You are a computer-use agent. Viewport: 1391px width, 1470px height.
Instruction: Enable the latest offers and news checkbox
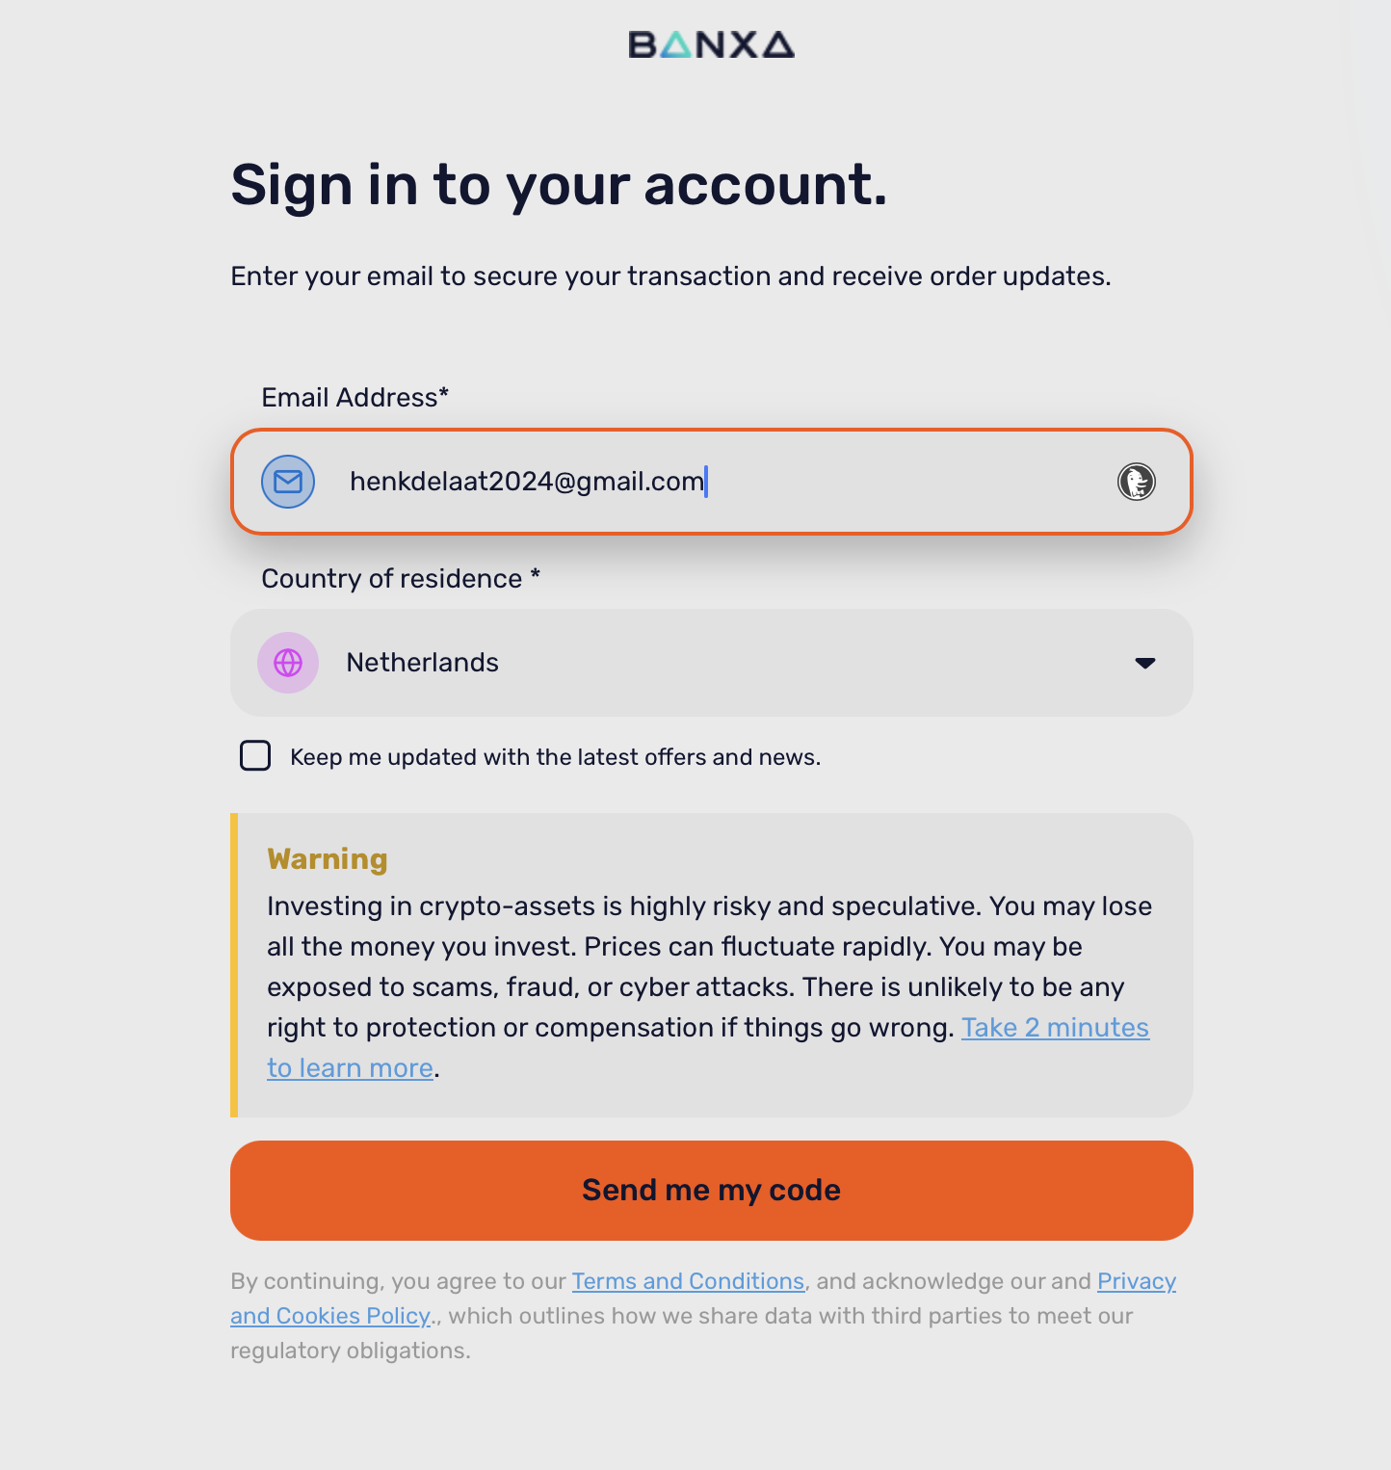[x=255, y=756]
